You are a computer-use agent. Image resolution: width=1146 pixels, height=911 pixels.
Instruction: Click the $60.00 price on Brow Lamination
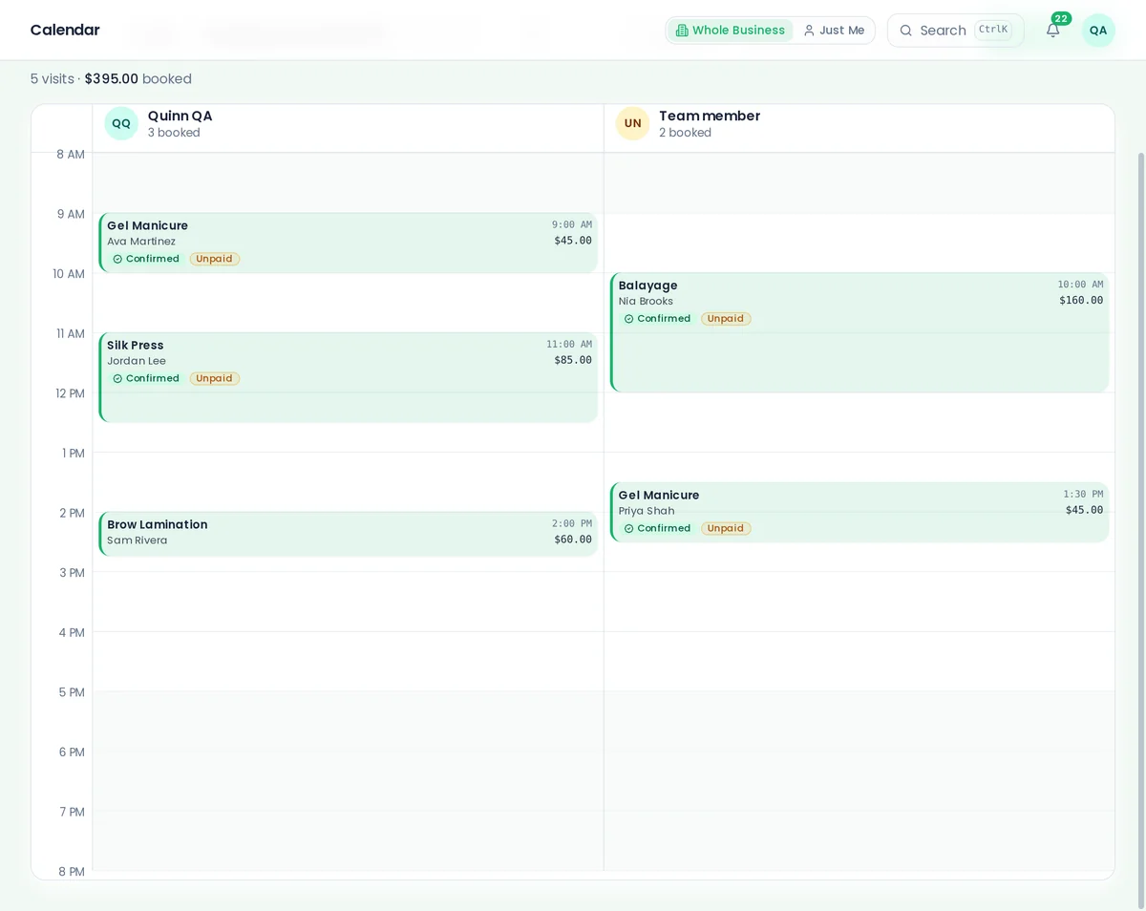click(573, 540)
